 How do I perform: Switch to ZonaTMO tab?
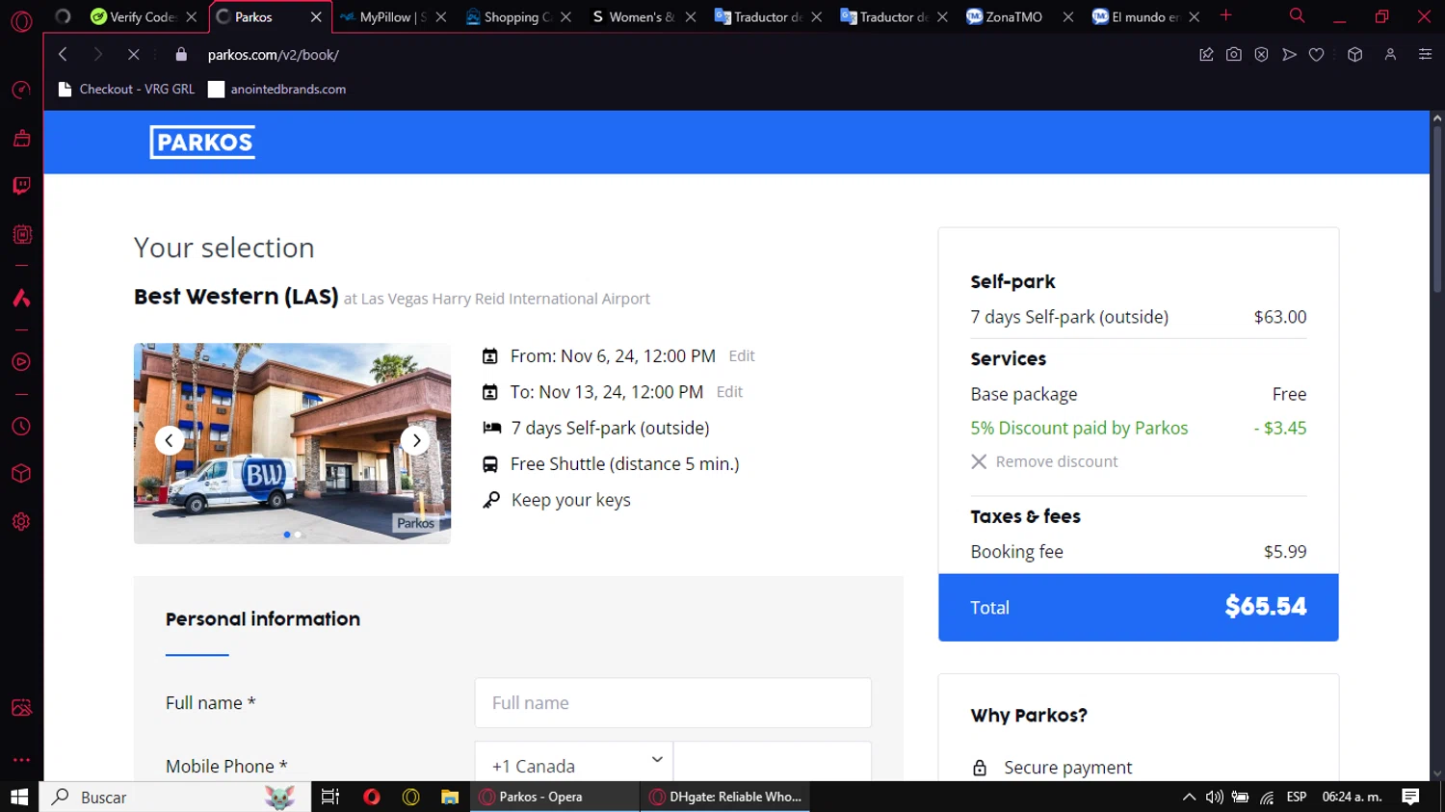(x=1018, y=16)
